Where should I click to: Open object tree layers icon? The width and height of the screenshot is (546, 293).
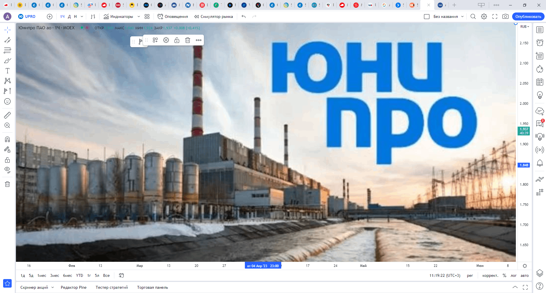click(x=540, y=273)
